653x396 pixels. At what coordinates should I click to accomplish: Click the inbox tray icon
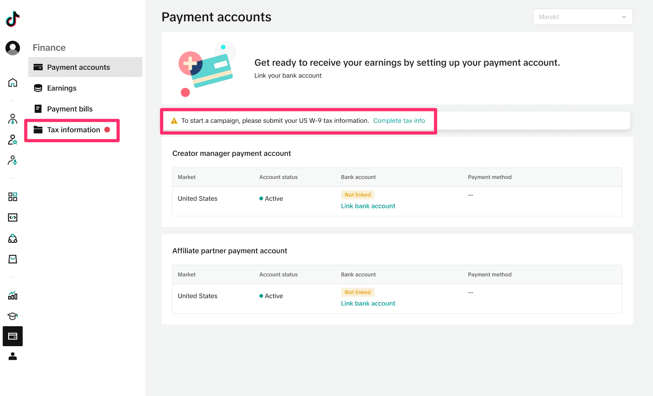[x=12, y=259]
